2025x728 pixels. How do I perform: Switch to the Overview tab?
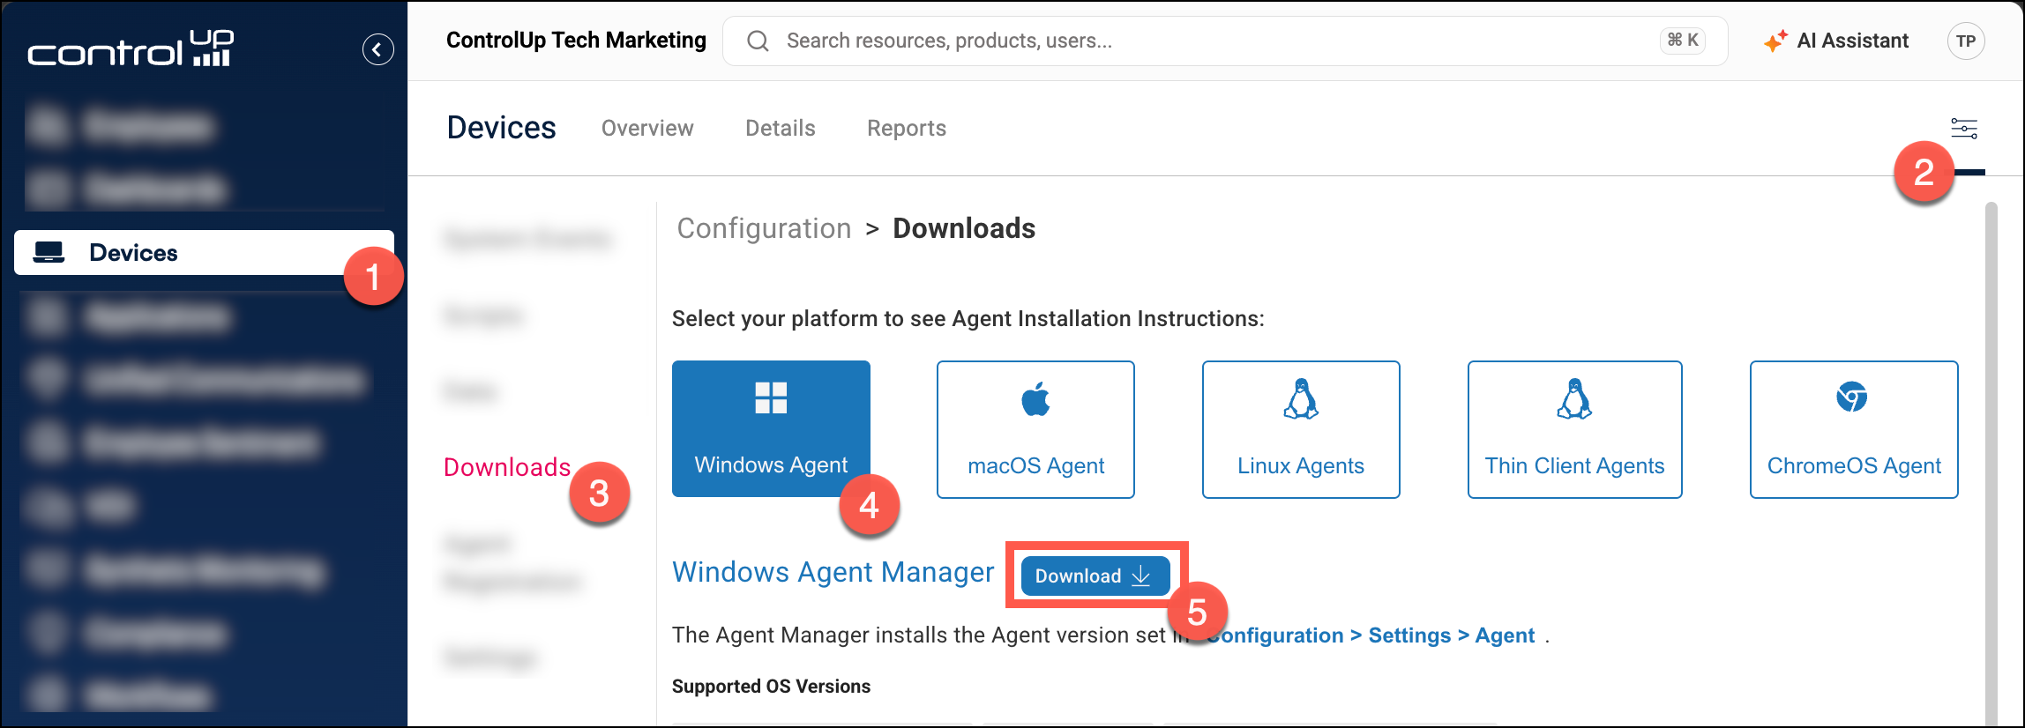[x=647, y=129]
